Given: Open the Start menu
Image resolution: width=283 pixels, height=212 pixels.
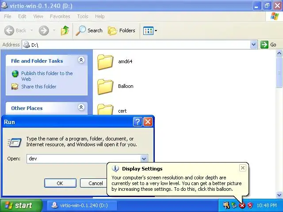Looking at the screenshot, I should click(x=21, y=205).
